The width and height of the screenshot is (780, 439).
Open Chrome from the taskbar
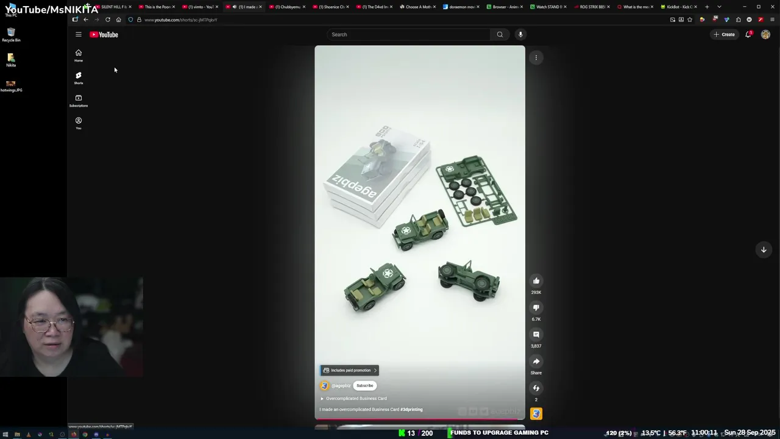point(85,434)
